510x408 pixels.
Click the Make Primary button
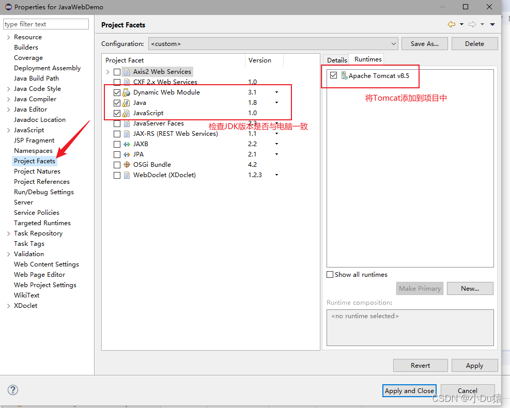point(420,288)
